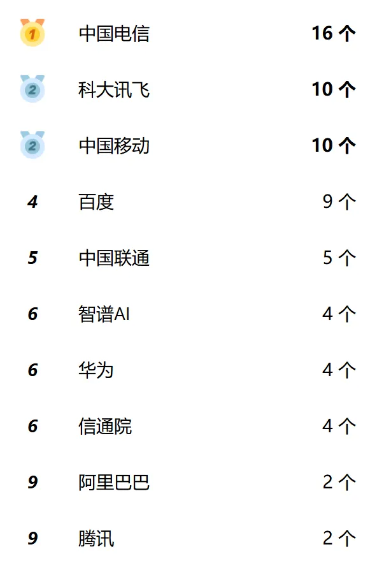Click the 腾讯 company name
Viewport: 377px width, 577px height.
96,539
